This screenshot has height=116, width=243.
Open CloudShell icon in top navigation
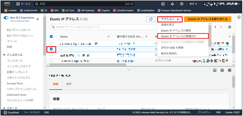tap(163, 4)
